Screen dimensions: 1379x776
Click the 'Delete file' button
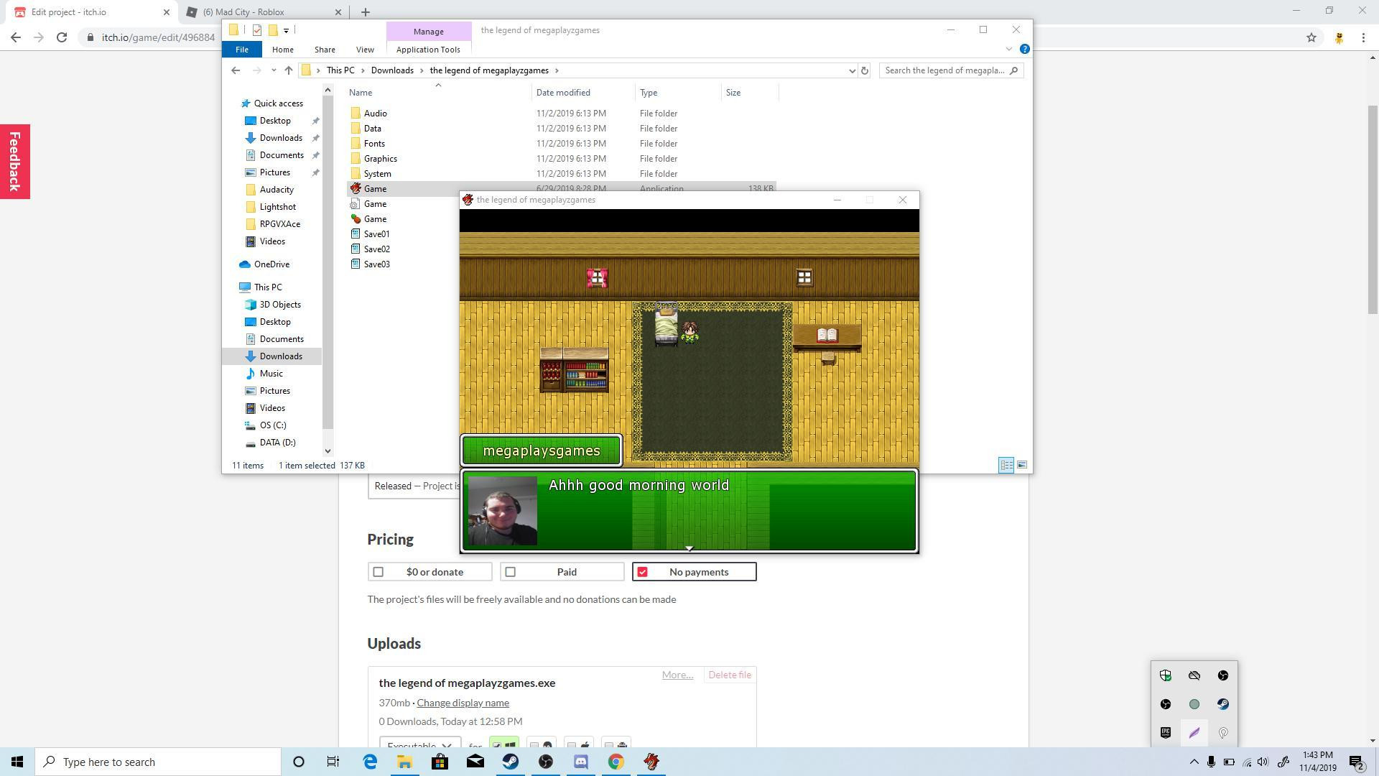pyautogui.click(x=729, y=675)
